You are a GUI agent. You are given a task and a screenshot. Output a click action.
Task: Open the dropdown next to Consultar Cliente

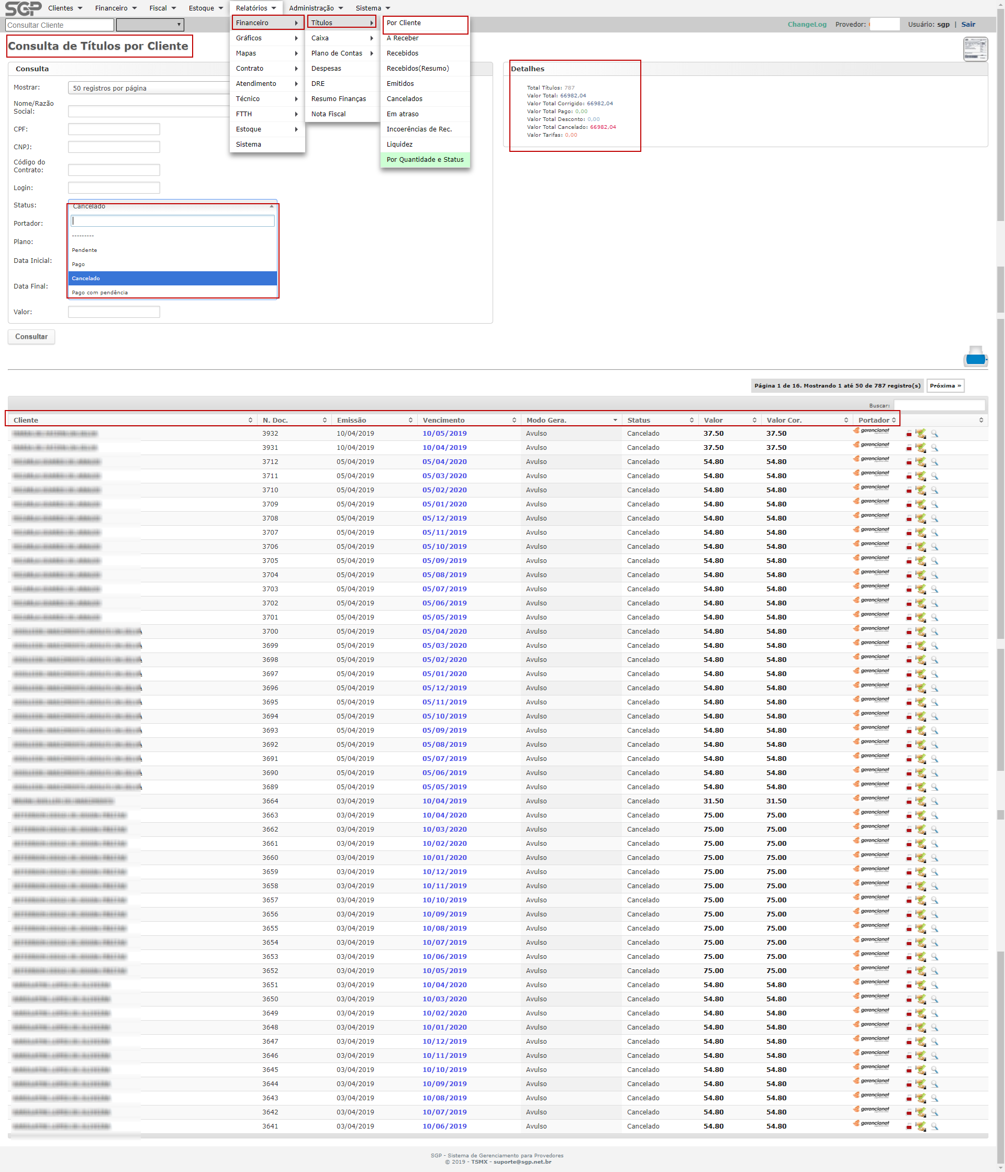[x=150, y=25]
